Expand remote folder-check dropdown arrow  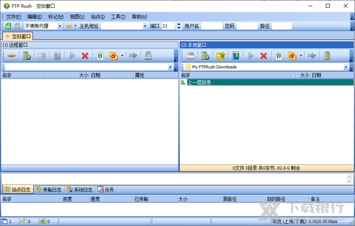[x=122, y=55]
